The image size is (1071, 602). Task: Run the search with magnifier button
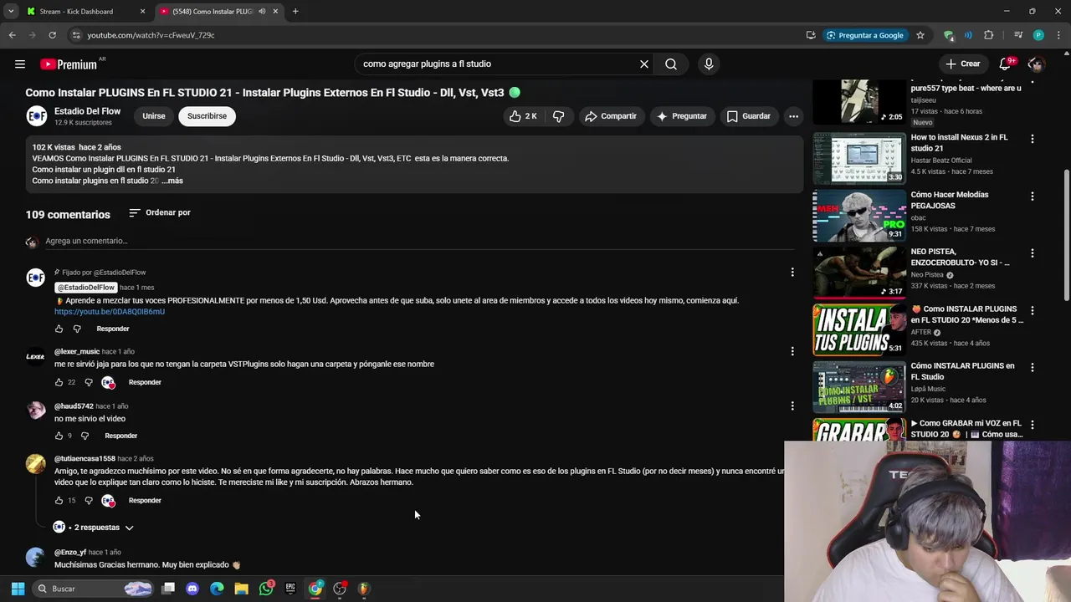coord(671,64)
